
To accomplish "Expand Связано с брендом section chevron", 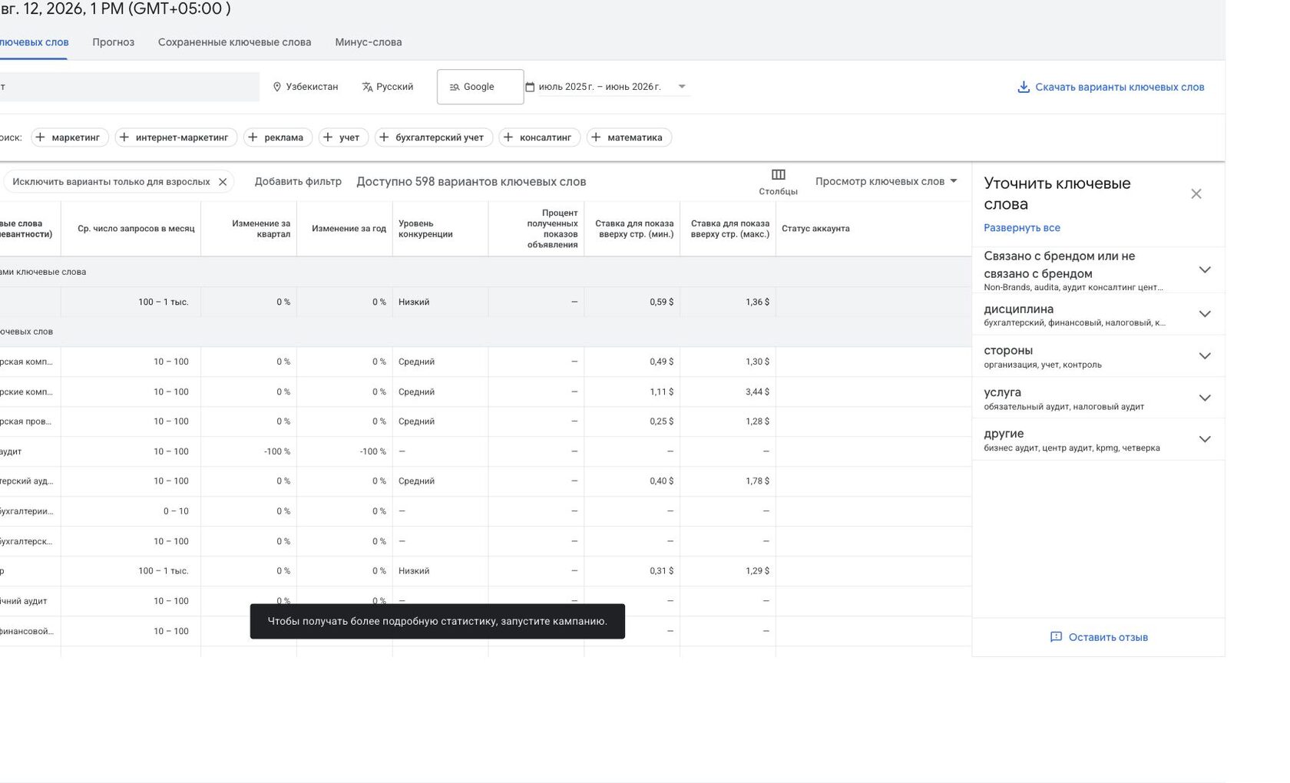I will [1205, 269].
